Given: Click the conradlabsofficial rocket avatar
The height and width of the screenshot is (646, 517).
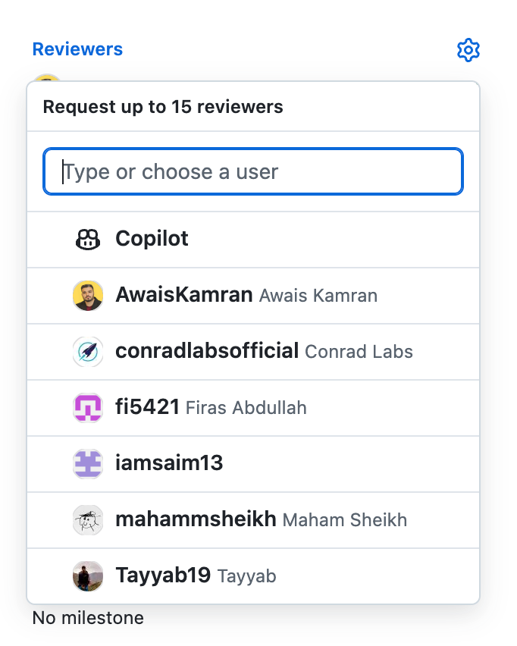Looking at the screenshot, I should coord(88,352).
